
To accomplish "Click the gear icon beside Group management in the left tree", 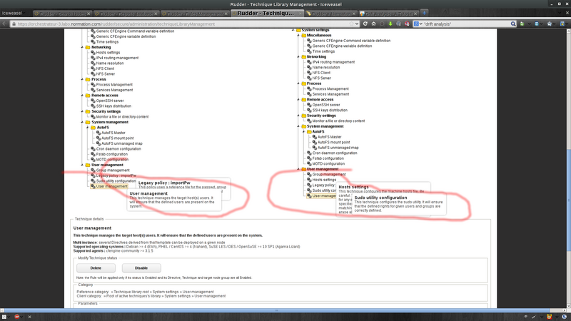I will point(93,170).
